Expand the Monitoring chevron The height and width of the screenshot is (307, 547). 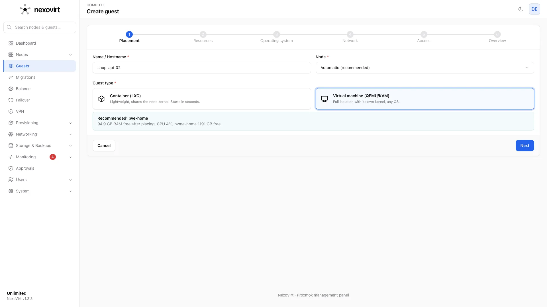[x=70, y=157]
